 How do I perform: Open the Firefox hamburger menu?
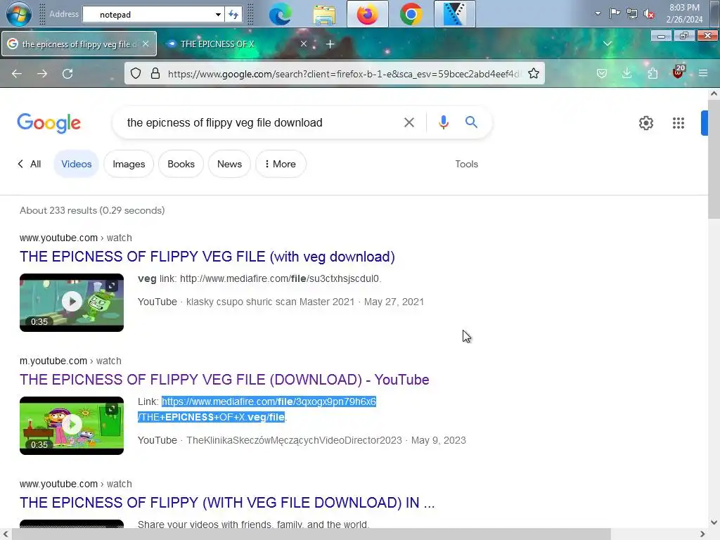click(x=703, y=73)
